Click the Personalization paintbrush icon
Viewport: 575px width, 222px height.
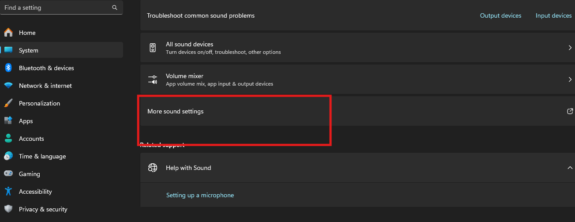pyautogui.click(x=8, y=103)
